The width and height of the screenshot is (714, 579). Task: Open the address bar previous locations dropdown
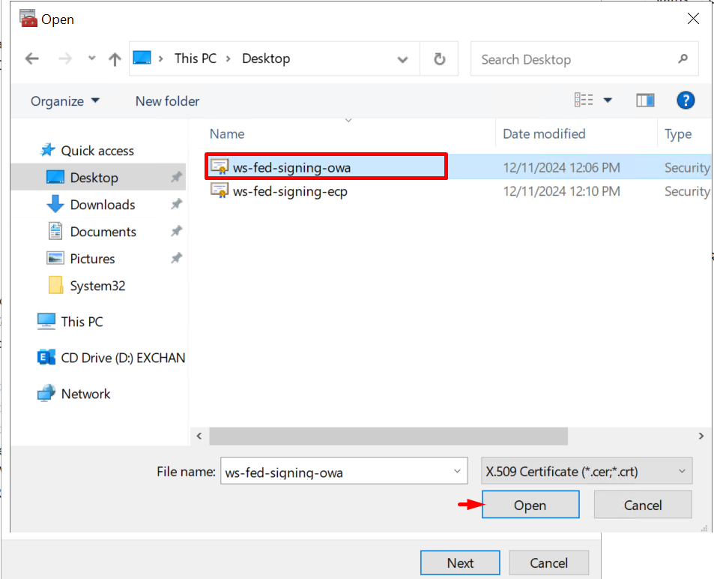403,59
